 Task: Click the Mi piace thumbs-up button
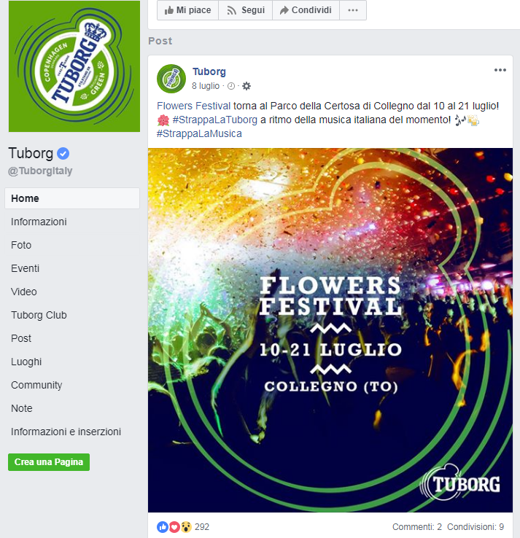187,10
